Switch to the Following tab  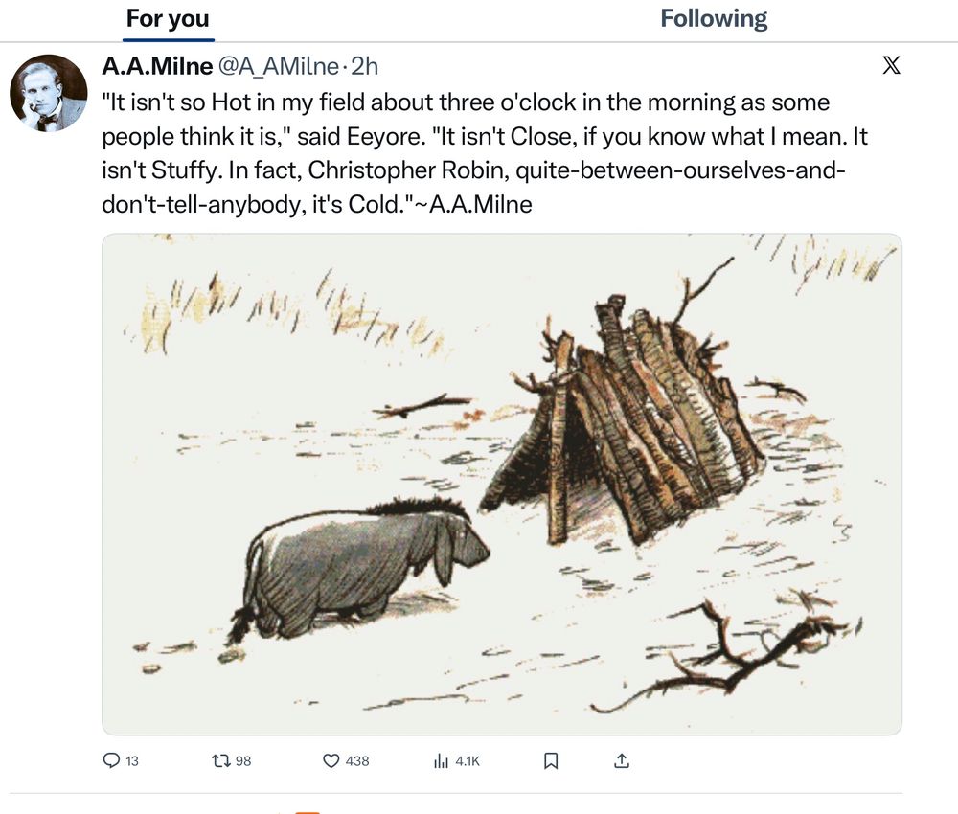coord(713,17)
